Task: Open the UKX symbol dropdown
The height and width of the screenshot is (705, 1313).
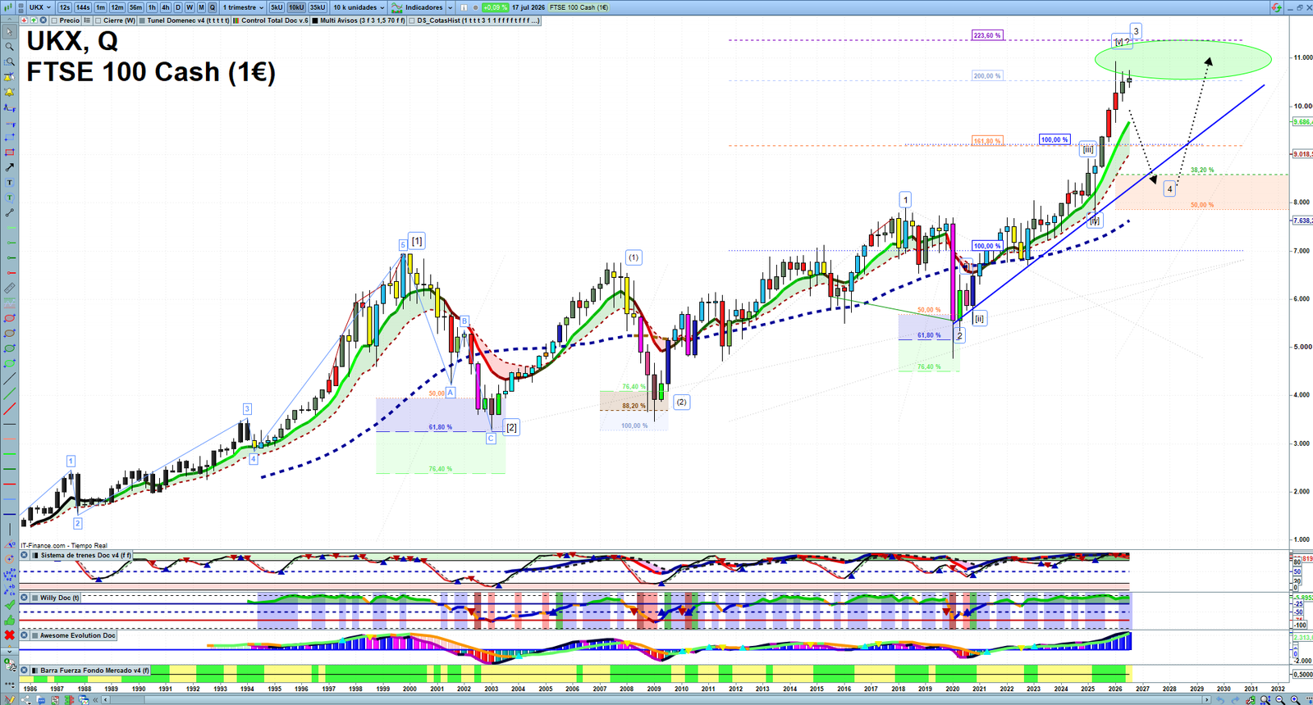Action: [x=39, y=7]
